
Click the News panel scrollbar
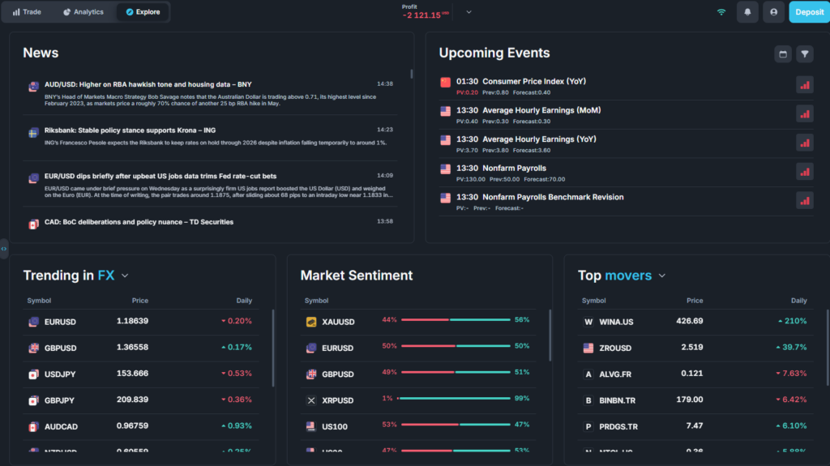(x=411, y=74)
